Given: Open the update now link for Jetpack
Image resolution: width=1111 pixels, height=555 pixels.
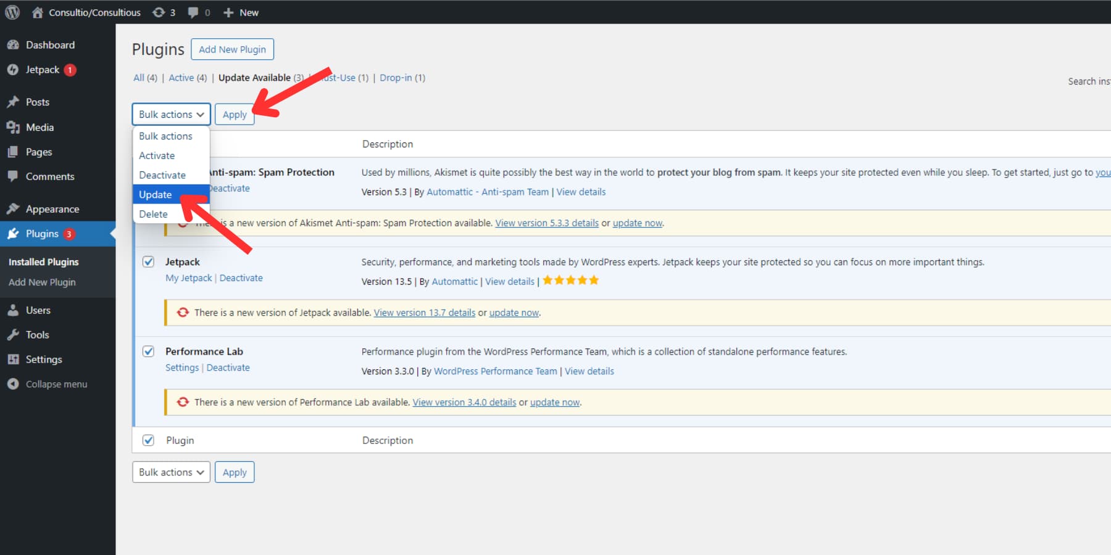Looking at the screenshot, I should [x=514, y=313].
